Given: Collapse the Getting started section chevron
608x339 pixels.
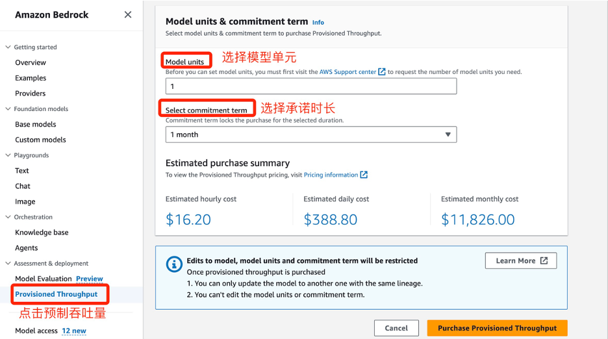Looking at the screenshot, I should click(8, 47).
